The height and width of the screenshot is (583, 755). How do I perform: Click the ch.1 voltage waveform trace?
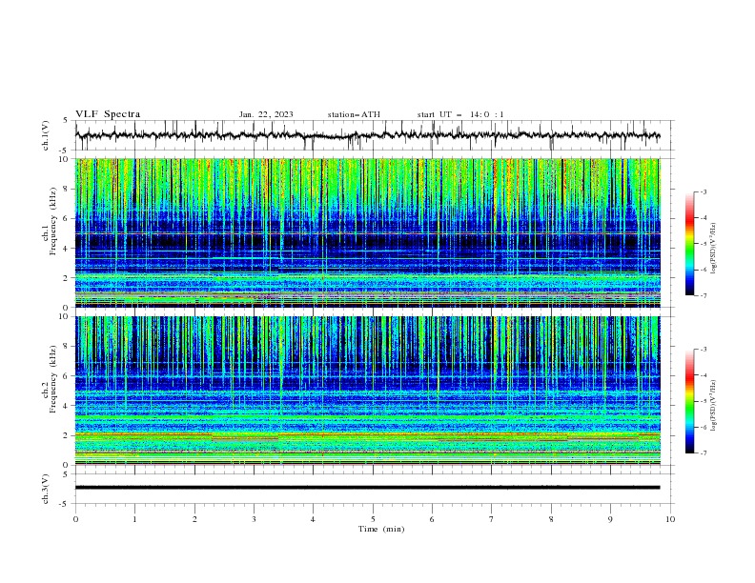(x=367, y=135)
